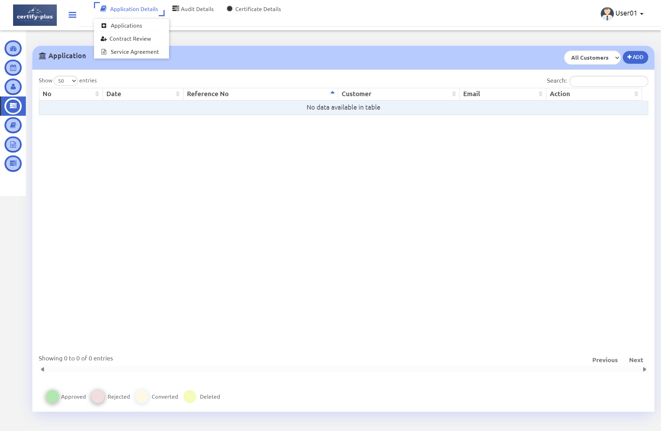
Task: Click the ADD button
Action: tap(635, 57)
